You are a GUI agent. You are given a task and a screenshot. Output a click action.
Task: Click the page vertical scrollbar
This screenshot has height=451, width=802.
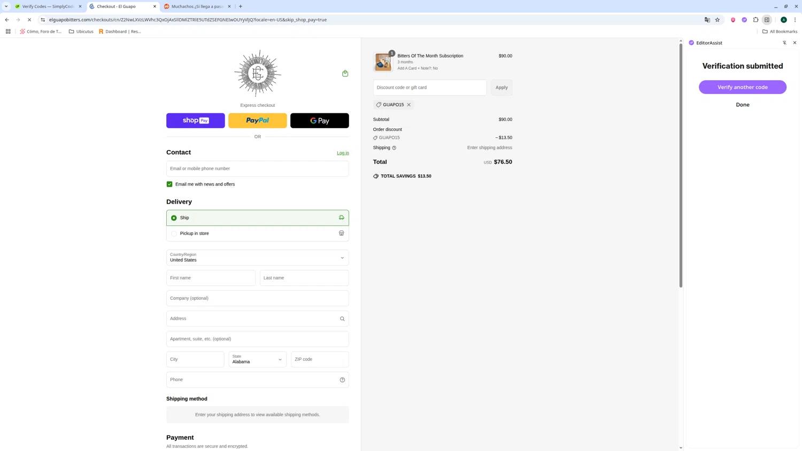pos(681,166)
